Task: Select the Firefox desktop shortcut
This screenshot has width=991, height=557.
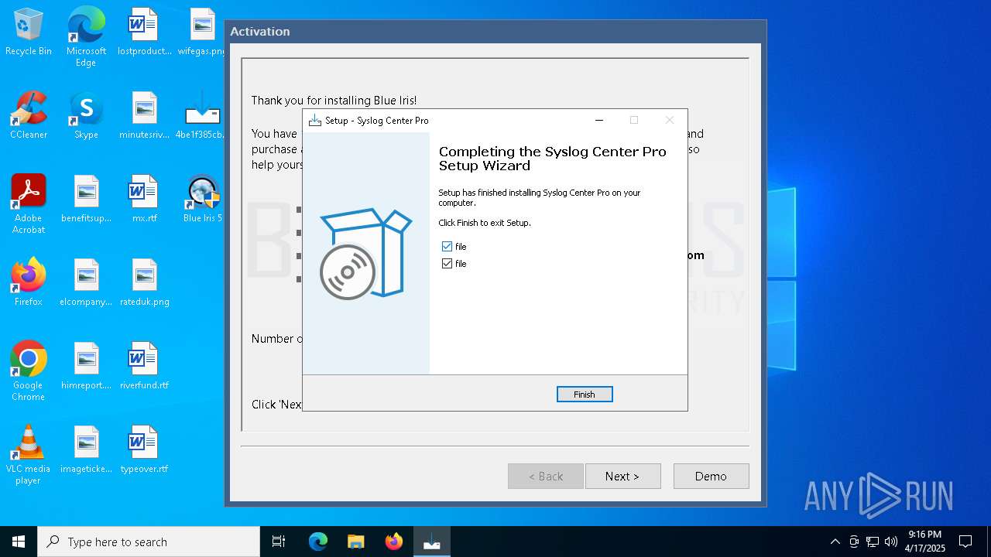Action: (29, 283)
